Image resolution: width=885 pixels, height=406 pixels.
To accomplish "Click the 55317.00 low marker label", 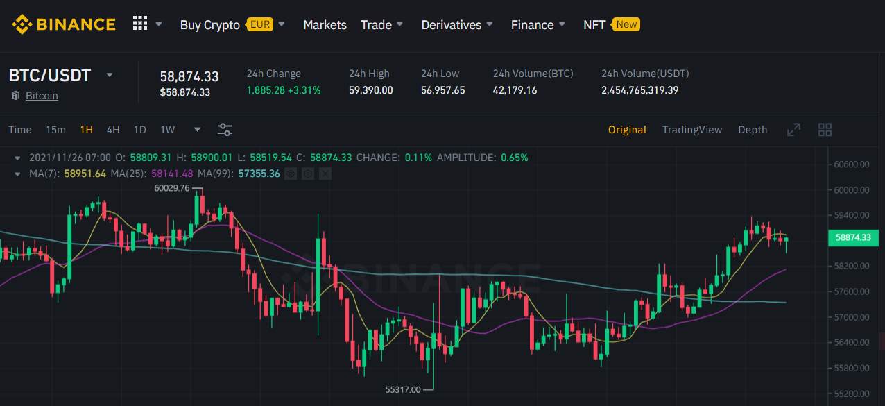I will [403, 389].
